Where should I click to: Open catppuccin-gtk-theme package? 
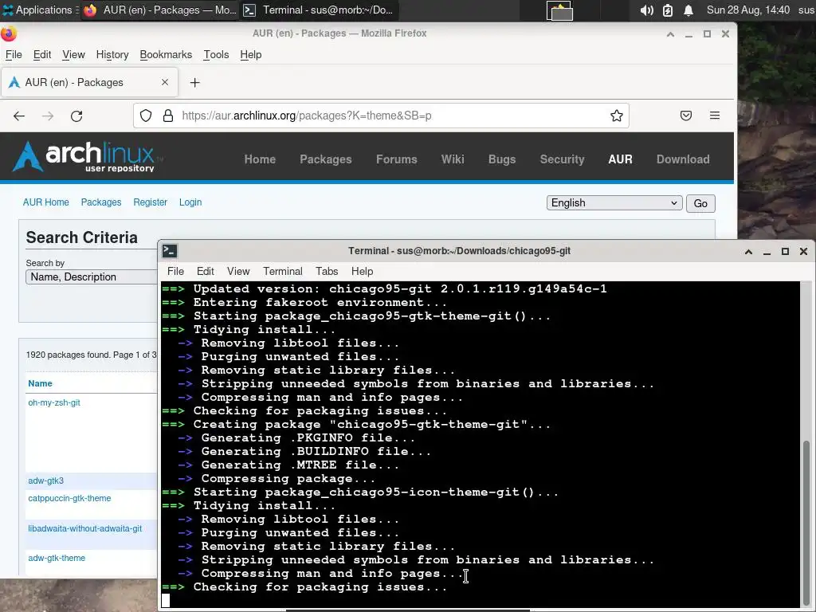tap(69, 498)
